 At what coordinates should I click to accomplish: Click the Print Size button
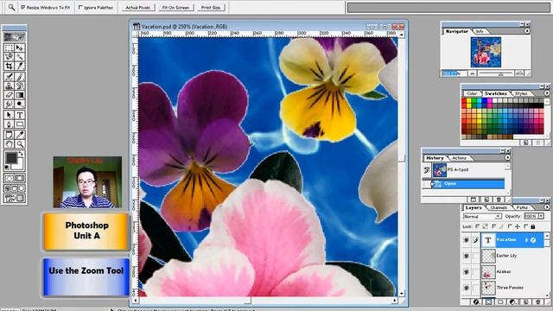[211, 8]
